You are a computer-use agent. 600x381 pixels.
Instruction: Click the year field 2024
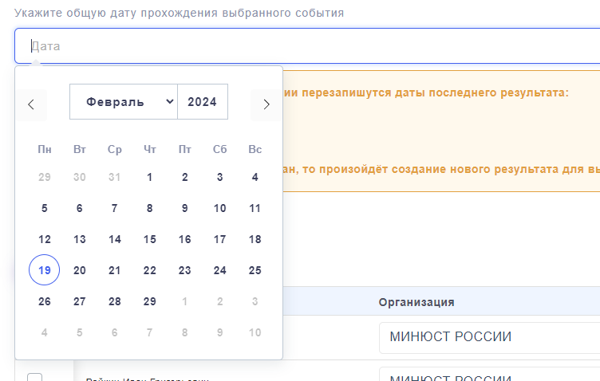pos(203,102)
